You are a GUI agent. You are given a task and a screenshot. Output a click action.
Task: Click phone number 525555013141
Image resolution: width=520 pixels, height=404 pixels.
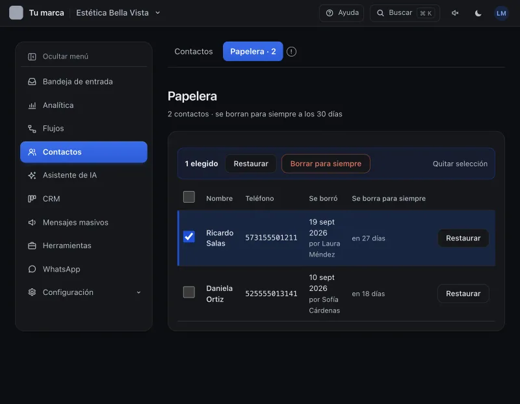pyautogui.click(x=271, y=294)
